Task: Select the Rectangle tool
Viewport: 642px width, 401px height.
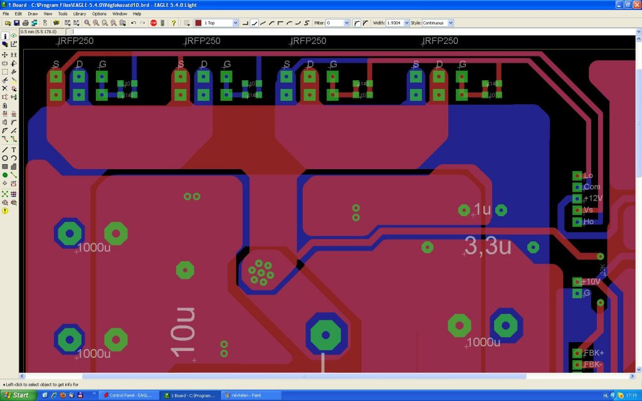Action: coord(5,167)
